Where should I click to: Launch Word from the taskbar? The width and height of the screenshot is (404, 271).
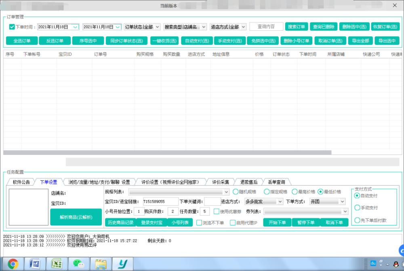click(35, 264)
